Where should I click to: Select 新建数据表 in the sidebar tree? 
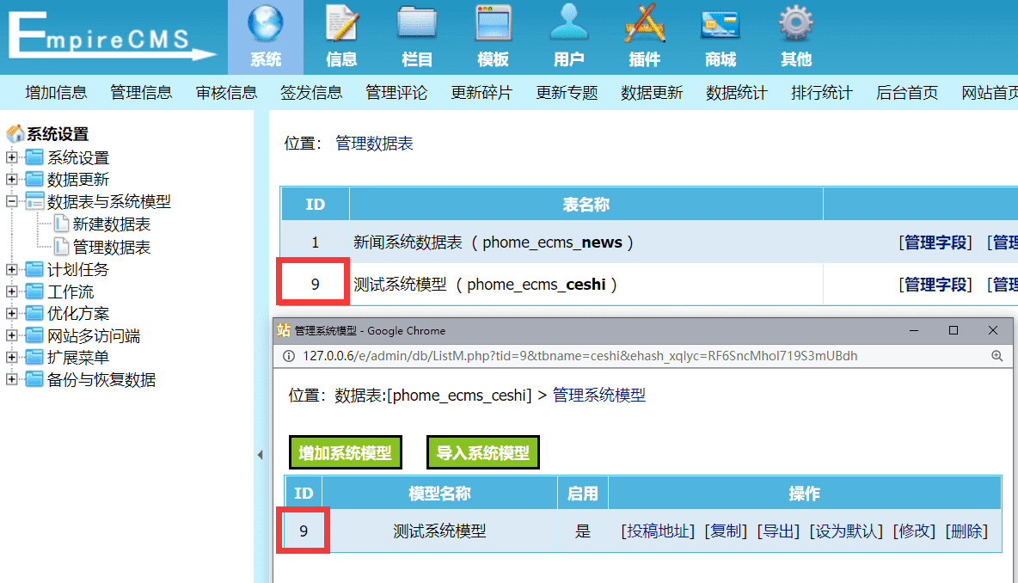pyautogui.click(x=111, y=224)
